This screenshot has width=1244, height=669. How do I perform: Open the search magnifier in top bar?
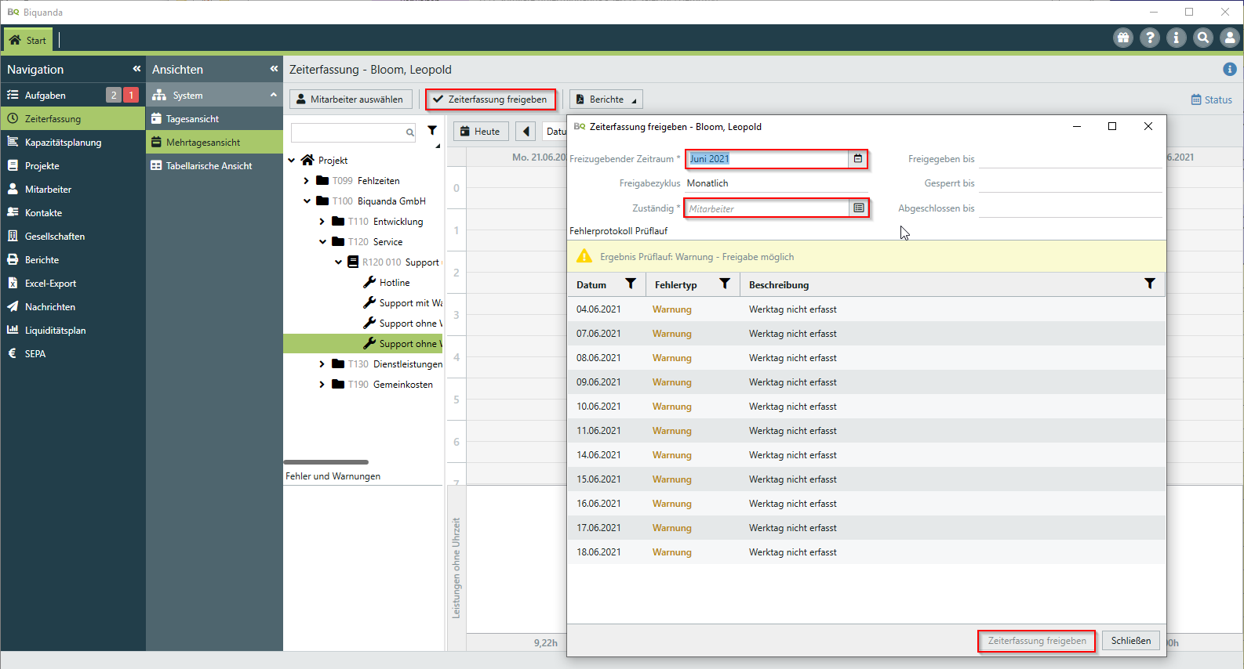pyautogui.click(x=1203, y=38)
